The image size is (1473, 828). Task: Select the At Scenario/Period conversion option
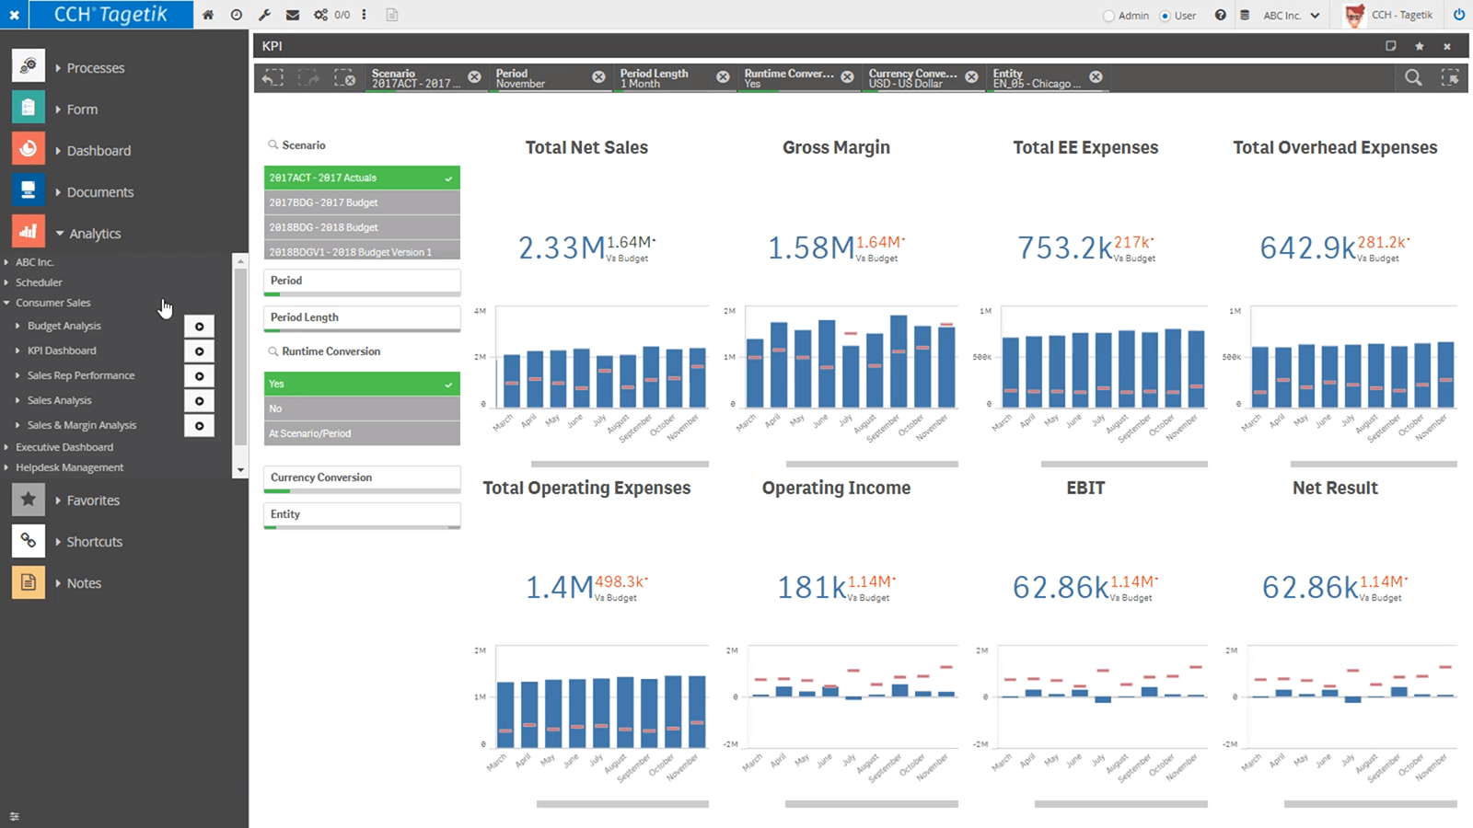coord(362,433)
